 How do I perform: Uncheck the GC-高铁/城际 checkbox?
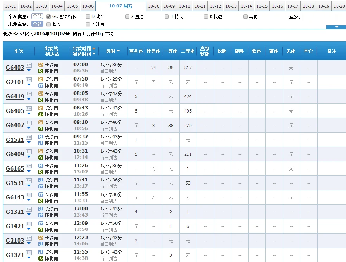49,16
